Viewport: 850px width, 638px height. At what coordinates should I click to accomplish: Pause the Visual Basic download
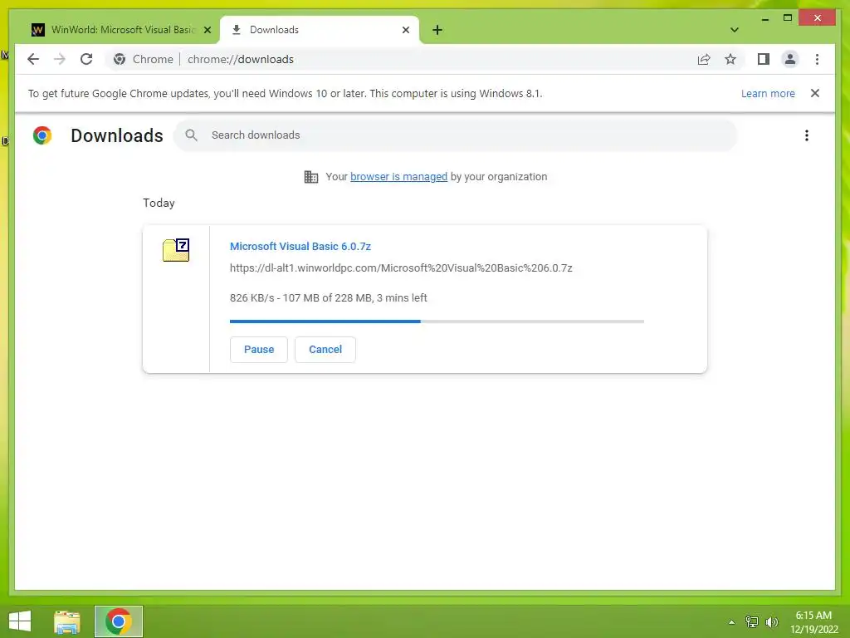pyautogui.click(x=259, y=350)
